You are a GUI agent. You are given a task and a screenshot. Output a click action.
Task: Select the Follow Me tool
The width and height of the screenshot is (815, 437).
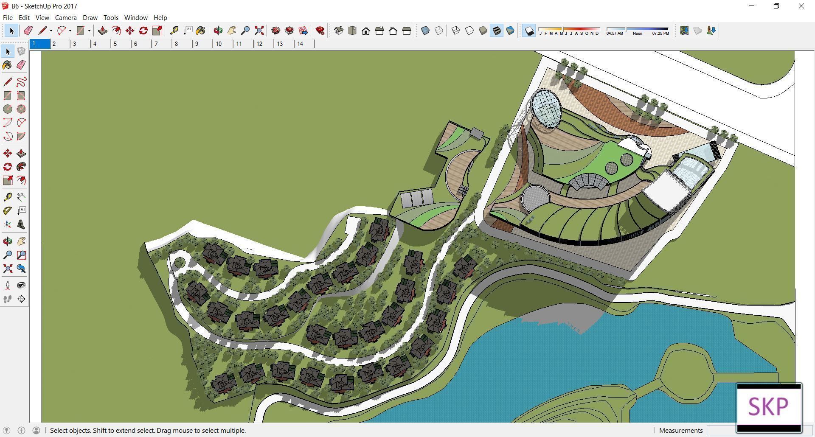21,167
